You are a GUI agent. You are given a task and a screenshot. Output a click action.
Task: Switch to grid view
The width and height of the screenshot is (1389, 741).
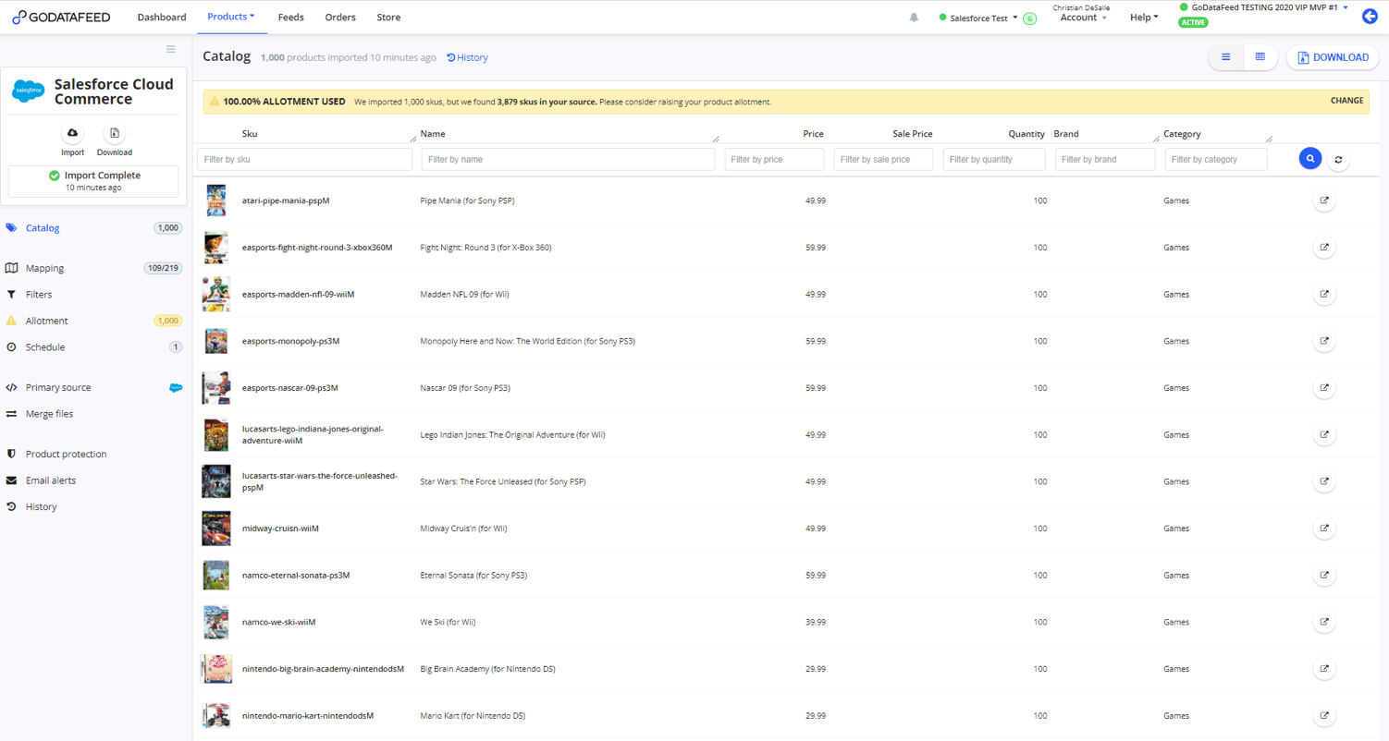[x=1260, y=57]
